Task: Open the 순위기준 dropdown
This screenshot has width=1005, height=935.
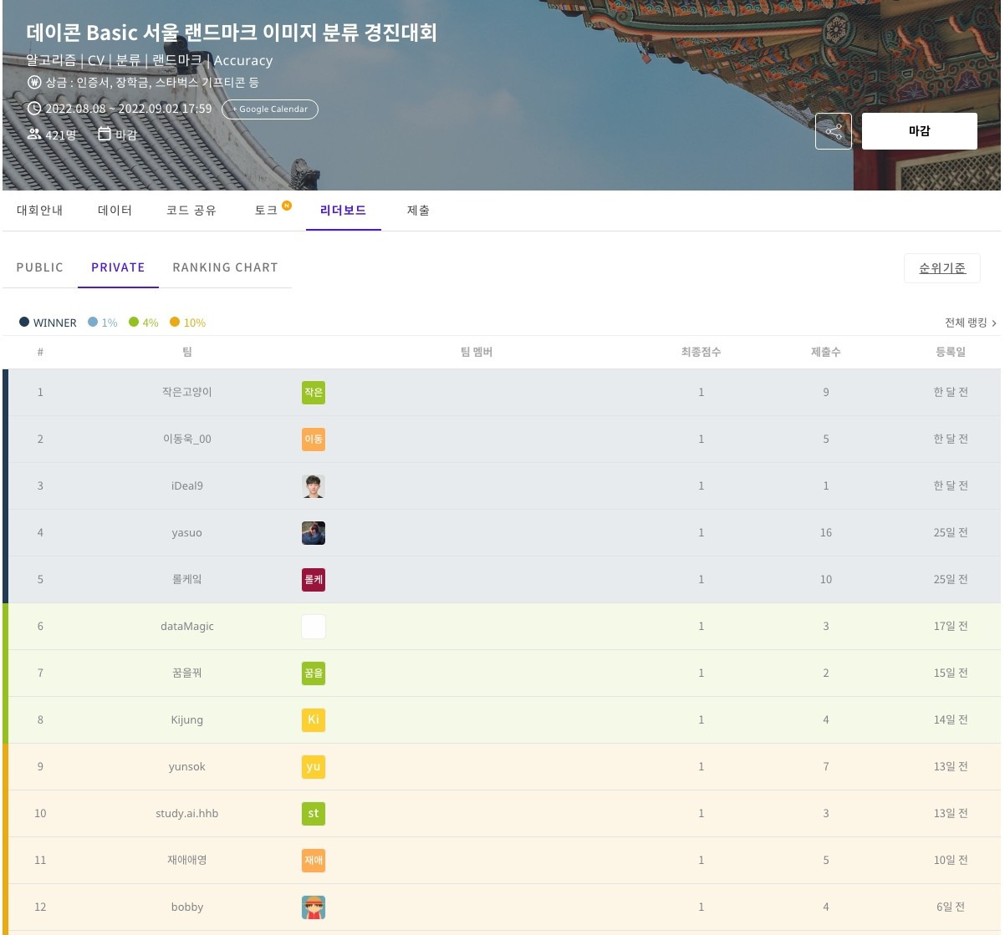Action: [942, 267]
